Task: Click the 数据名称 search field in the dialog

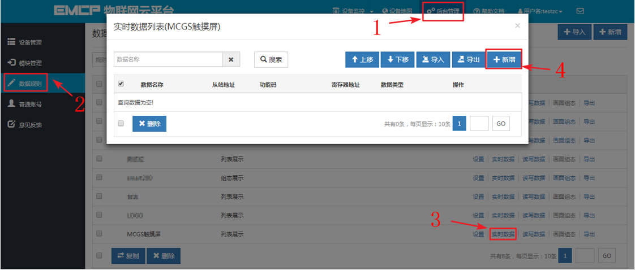Action: click(x=168, y=59)
